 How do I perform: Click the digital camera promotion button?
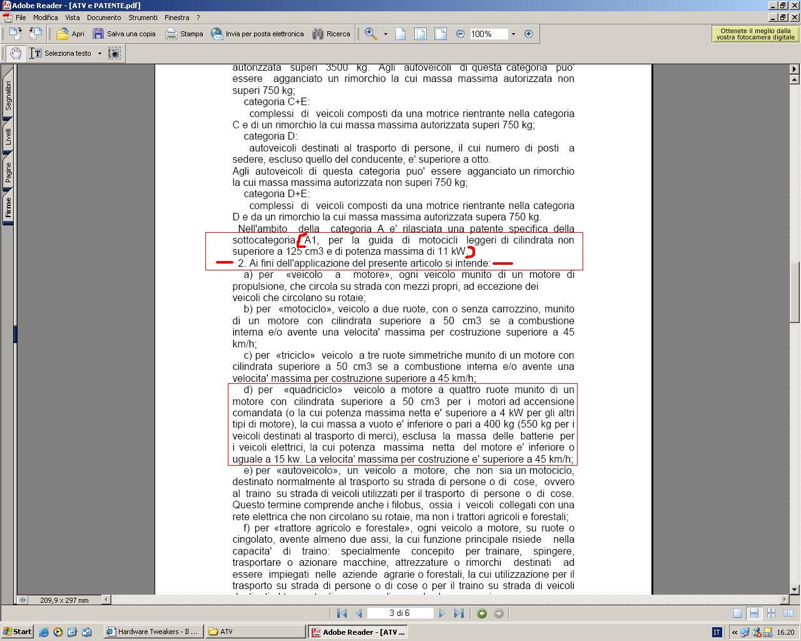[x=755, y=34]
